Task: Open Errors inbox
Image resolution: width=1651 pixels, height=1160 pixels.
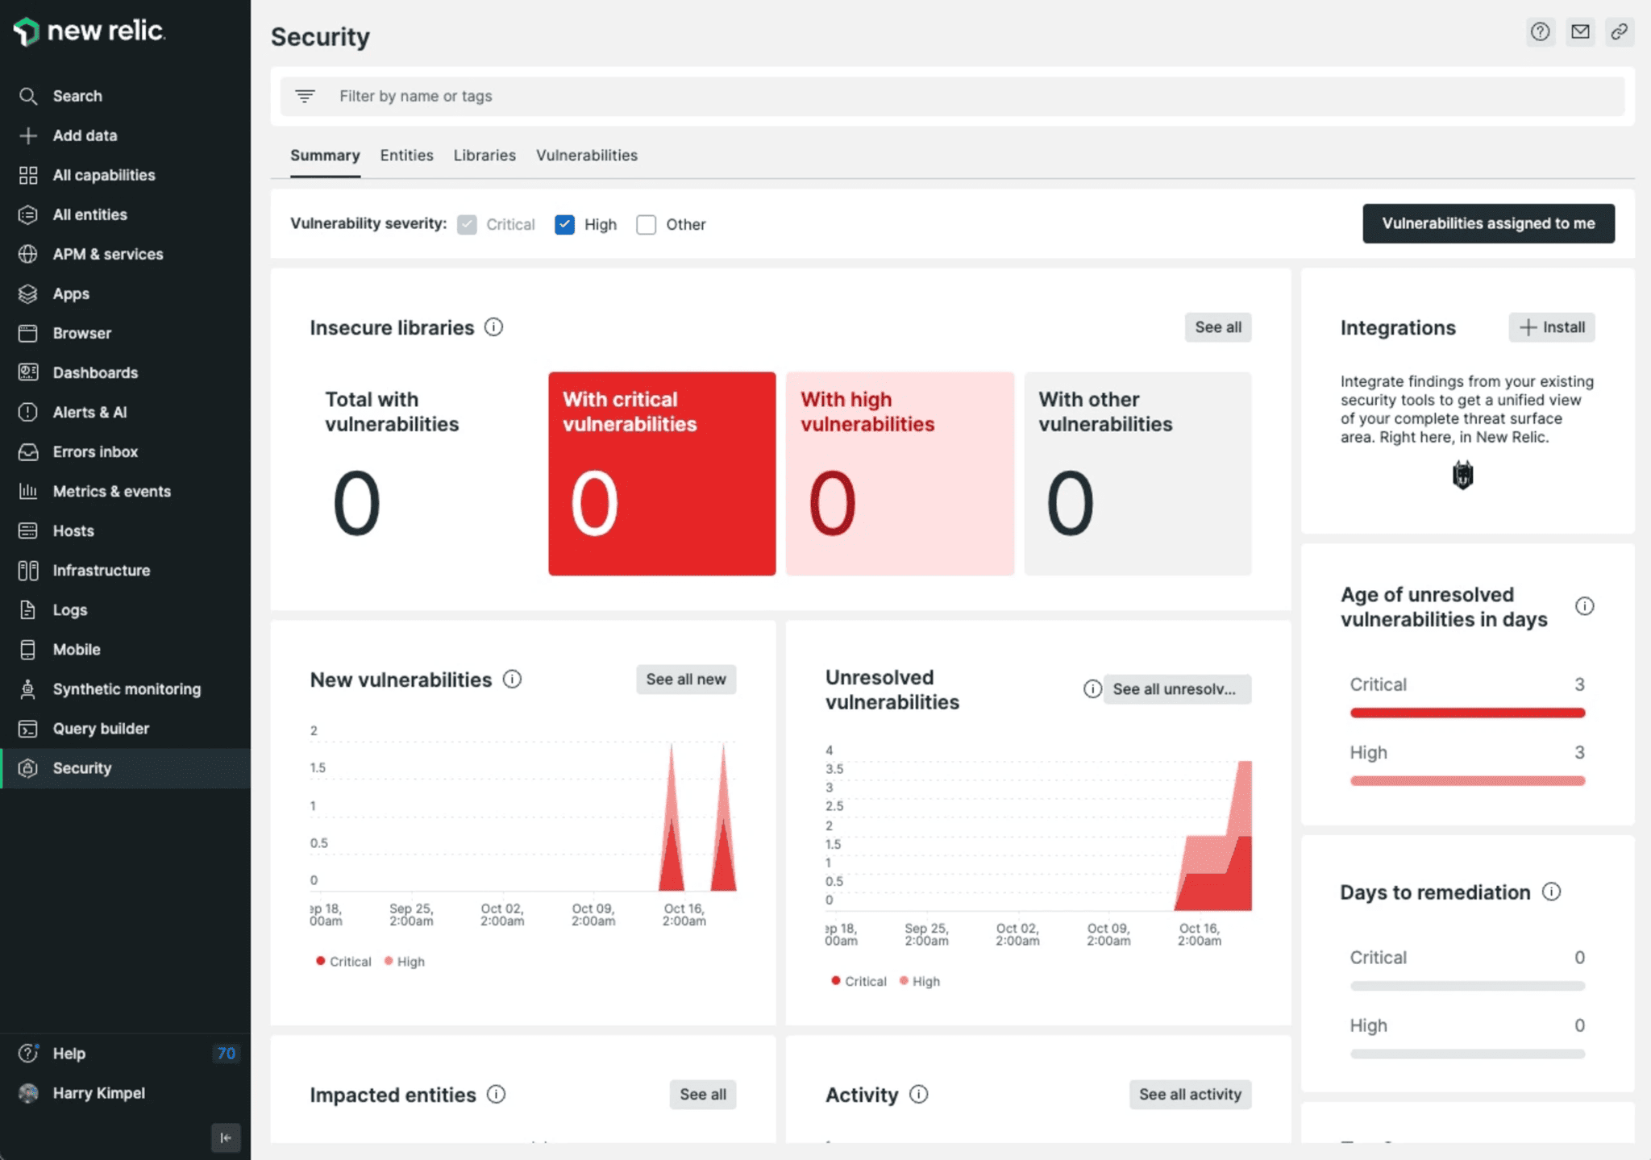Action: [95, 451]
